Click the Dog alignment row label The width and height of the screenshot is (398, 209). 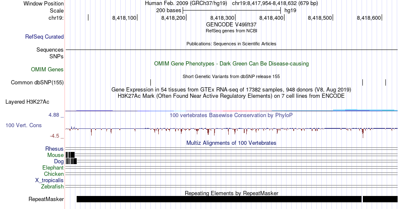click(59, 162)
